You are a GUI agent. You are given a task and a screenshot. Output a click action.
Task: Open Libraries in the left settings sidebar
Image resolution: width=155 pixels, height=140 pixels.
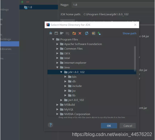(6, 49)
